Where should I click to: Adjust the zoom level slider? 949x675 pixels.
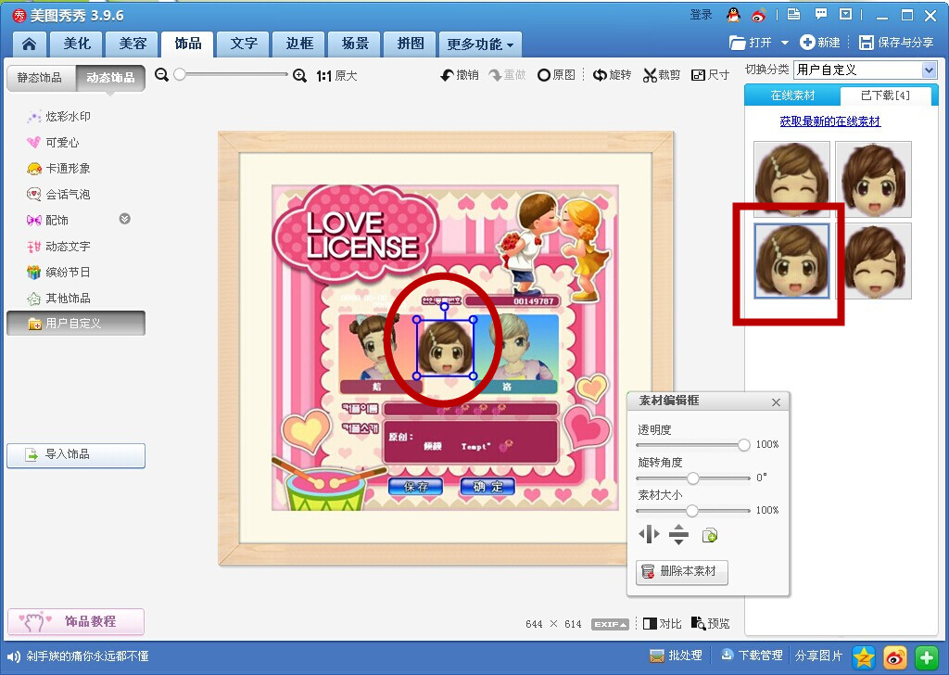(x=180, y=74)
